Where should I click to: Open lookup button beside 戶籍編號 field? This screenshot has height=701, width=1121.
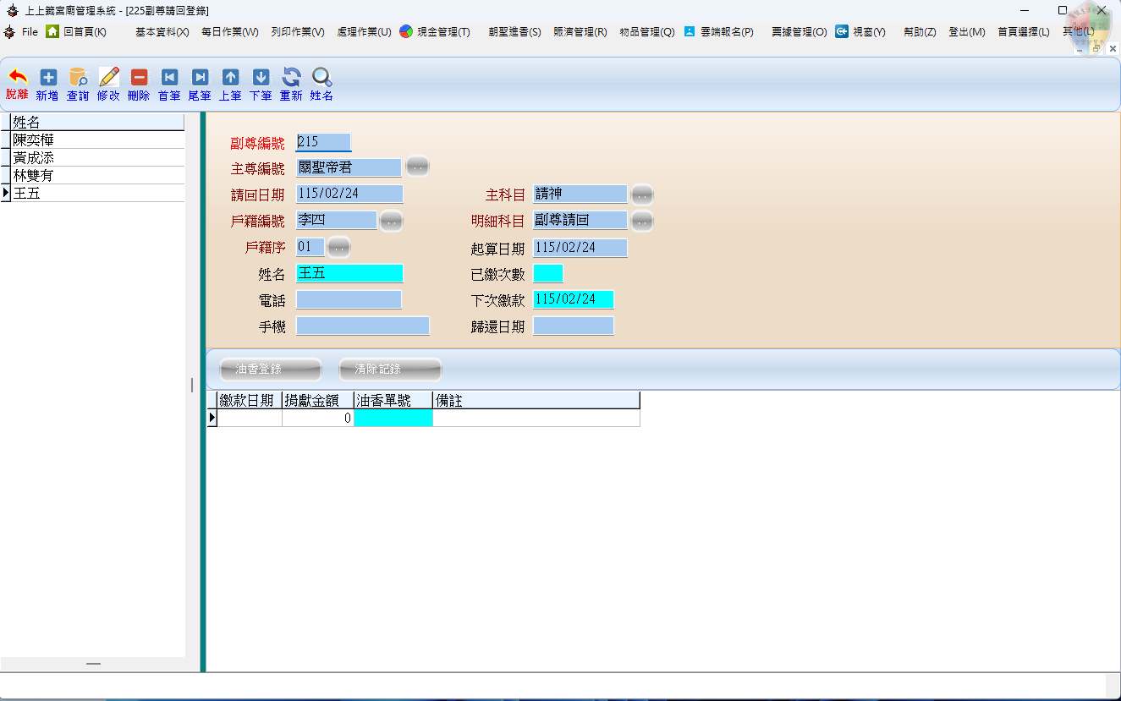tap(390, 222)
